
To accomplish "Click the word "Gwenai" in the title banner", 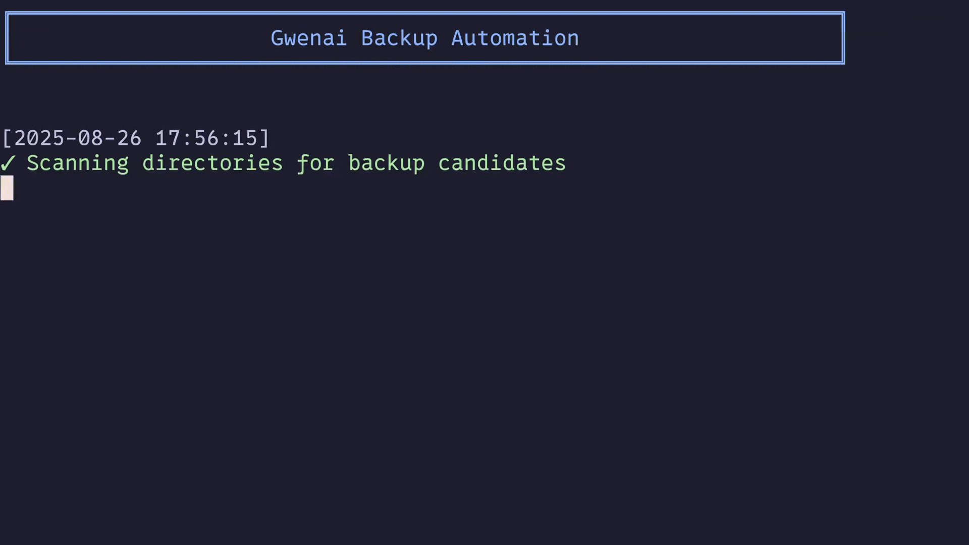I will coord(308,38).
